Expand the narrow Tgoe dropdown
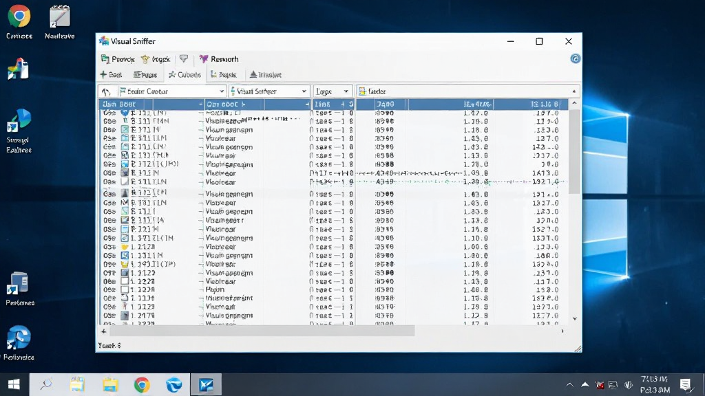705x396 pixels. (x=346, y=91)
